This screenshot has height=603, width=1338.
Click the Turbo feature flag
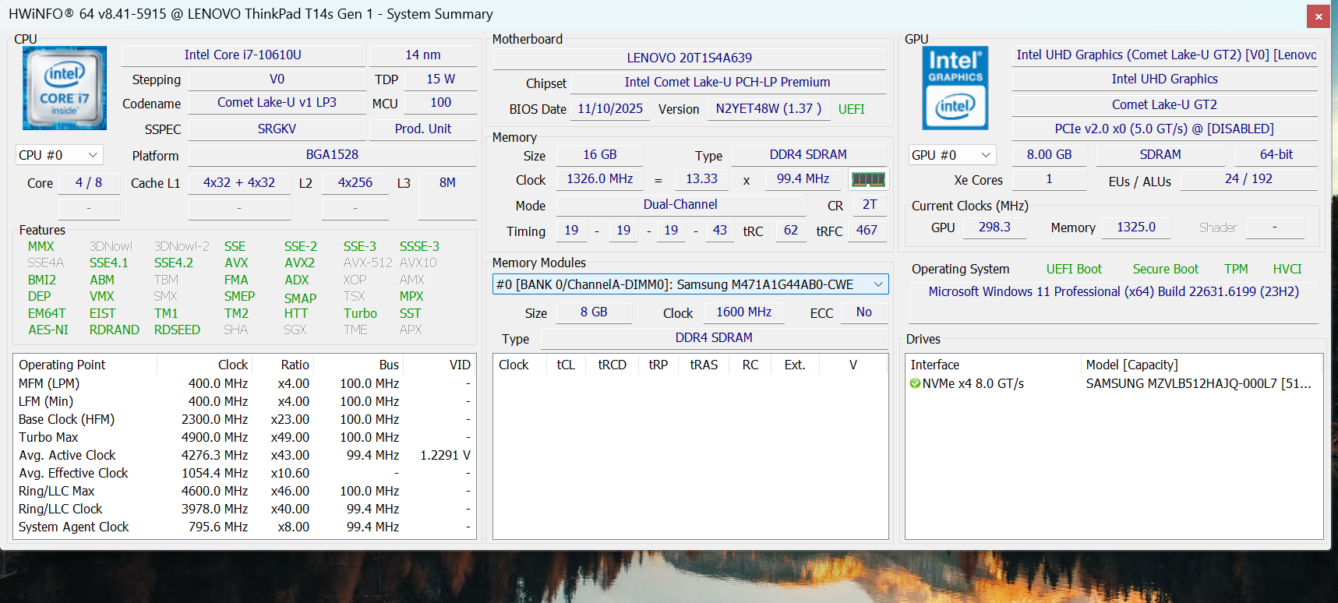pyautogui.click(x=360, y=313)
